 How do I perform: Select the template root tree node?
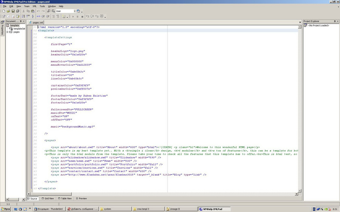[14, 25]
